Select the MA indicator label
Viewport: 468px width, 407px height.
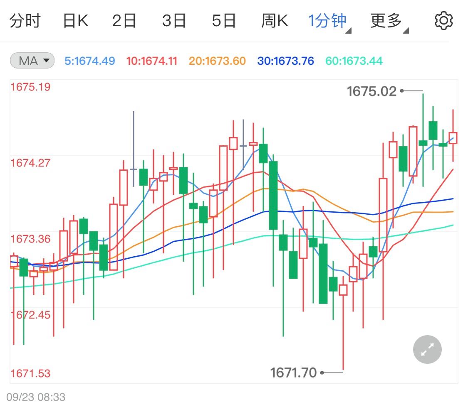pos(32,61)
